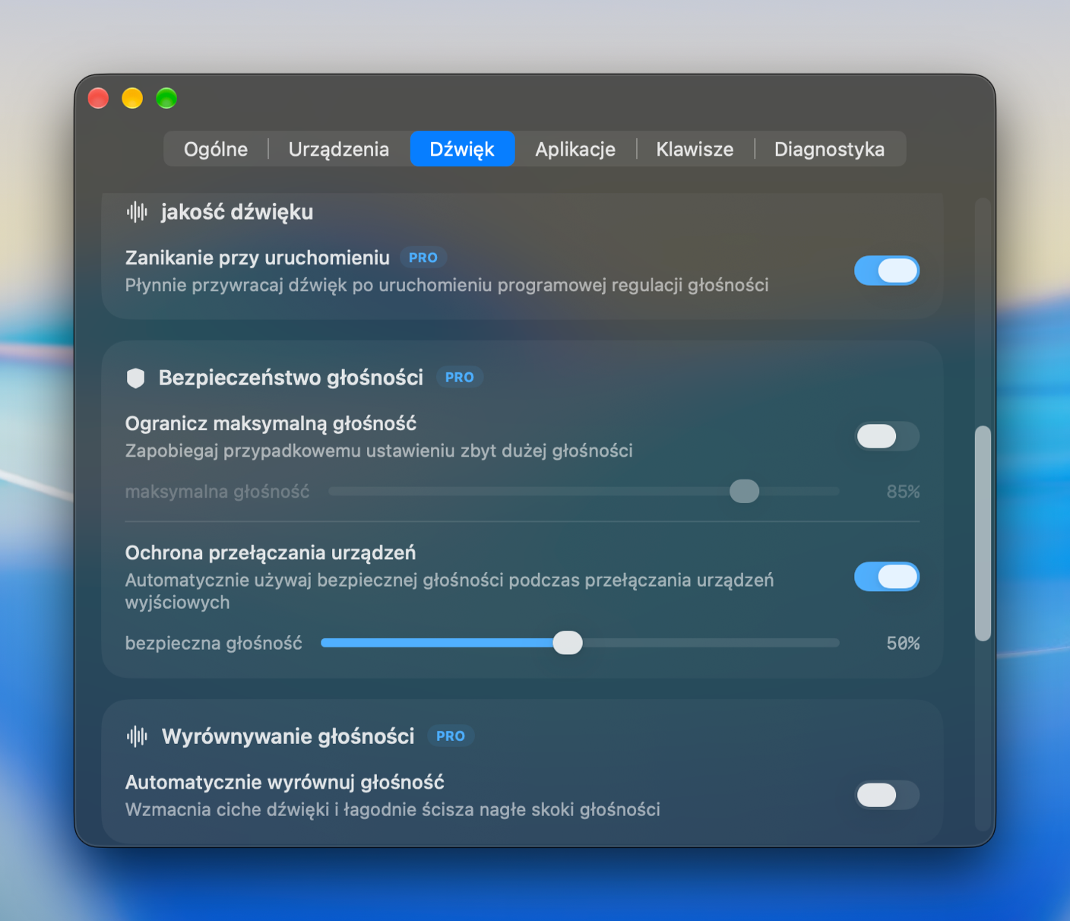Switch to the Ogólne tab
The width and height of the screenshot is (1070, 921).
(216, 149)
